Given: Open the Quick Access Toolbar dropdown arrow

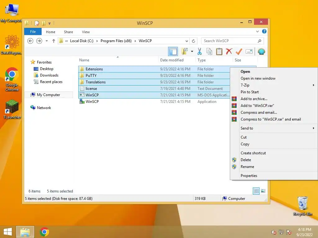Looking at the screenshot, I should [x=49, y=24].
